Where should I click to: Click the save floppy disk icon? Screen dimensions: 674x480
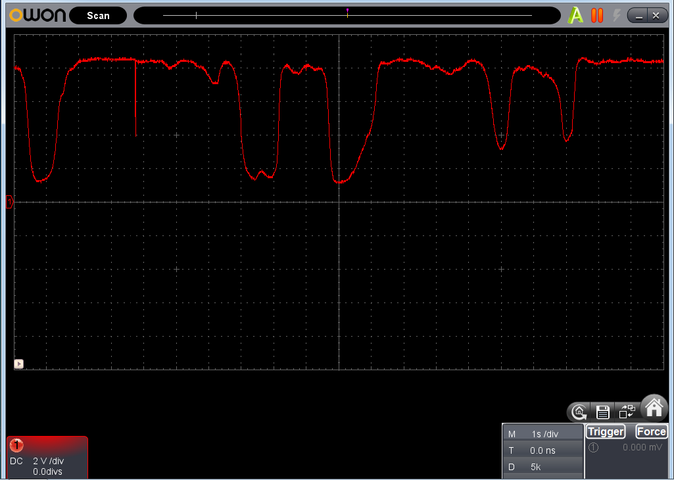click(602, 412)
